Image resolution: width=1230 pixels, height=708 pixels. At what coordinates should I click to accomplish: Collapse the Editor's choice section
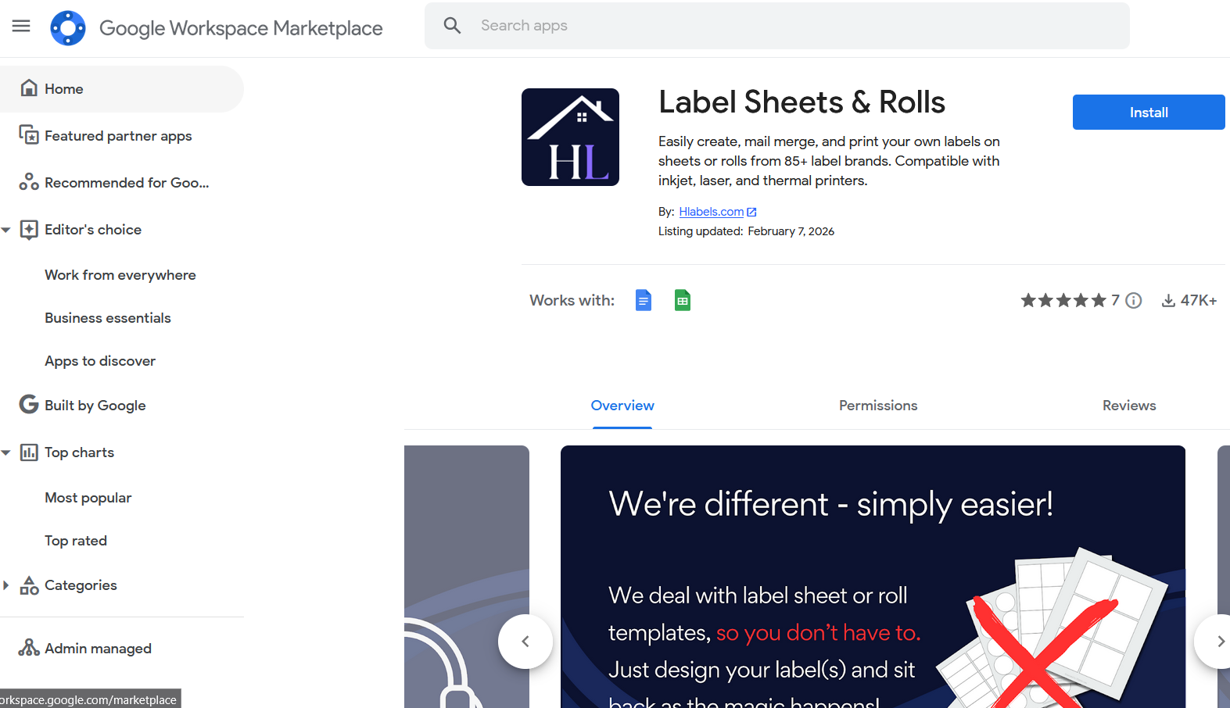click(6, 230)
